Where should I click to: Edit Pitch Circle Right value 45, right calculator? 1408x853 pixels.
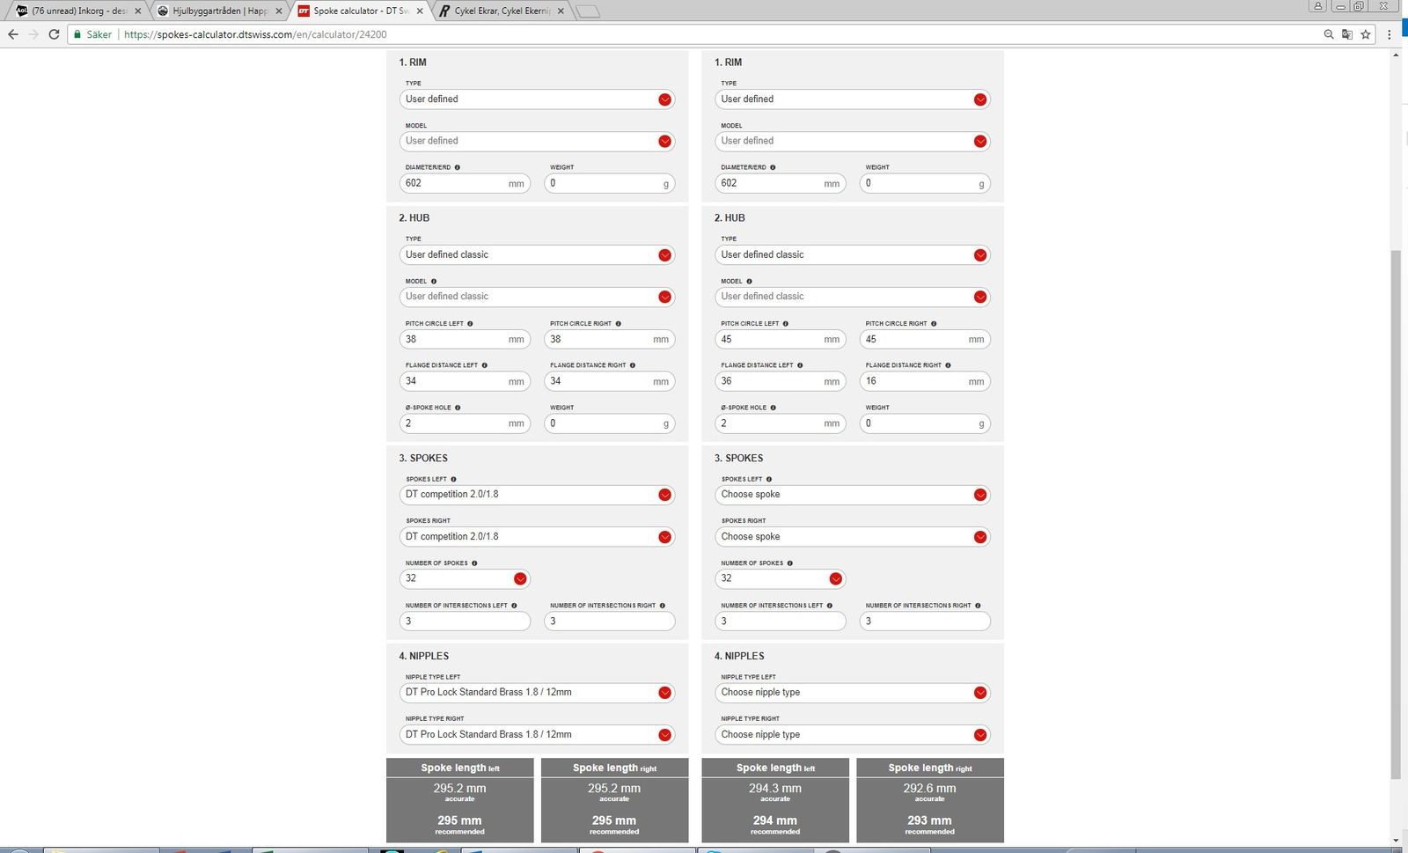925,339
